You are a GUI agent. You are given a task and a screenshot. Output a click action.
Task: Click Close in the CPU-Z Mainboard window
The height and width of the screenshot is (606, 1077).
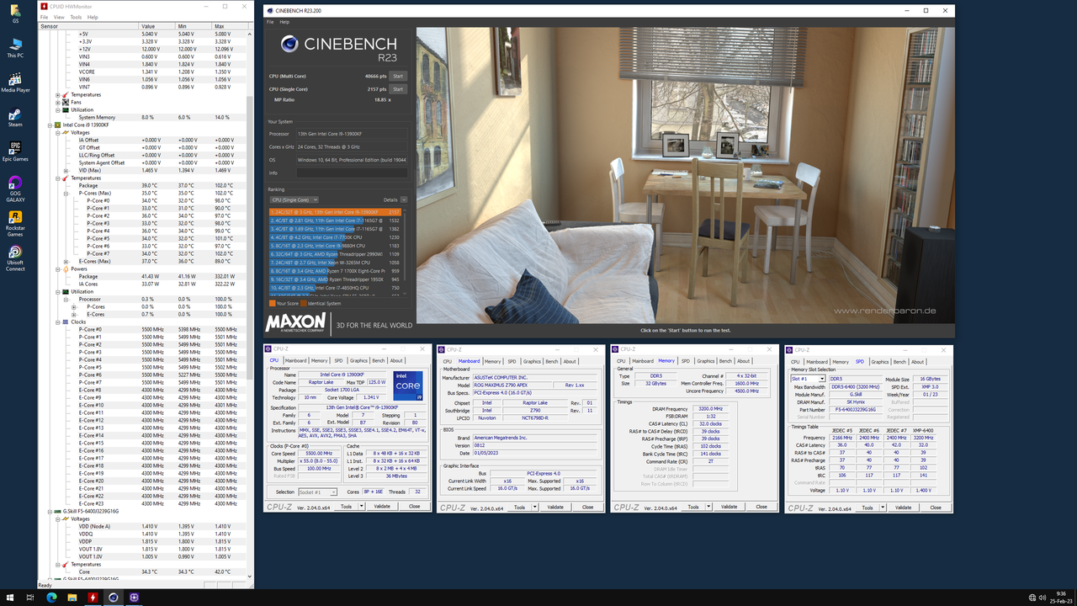coord(587,507)
